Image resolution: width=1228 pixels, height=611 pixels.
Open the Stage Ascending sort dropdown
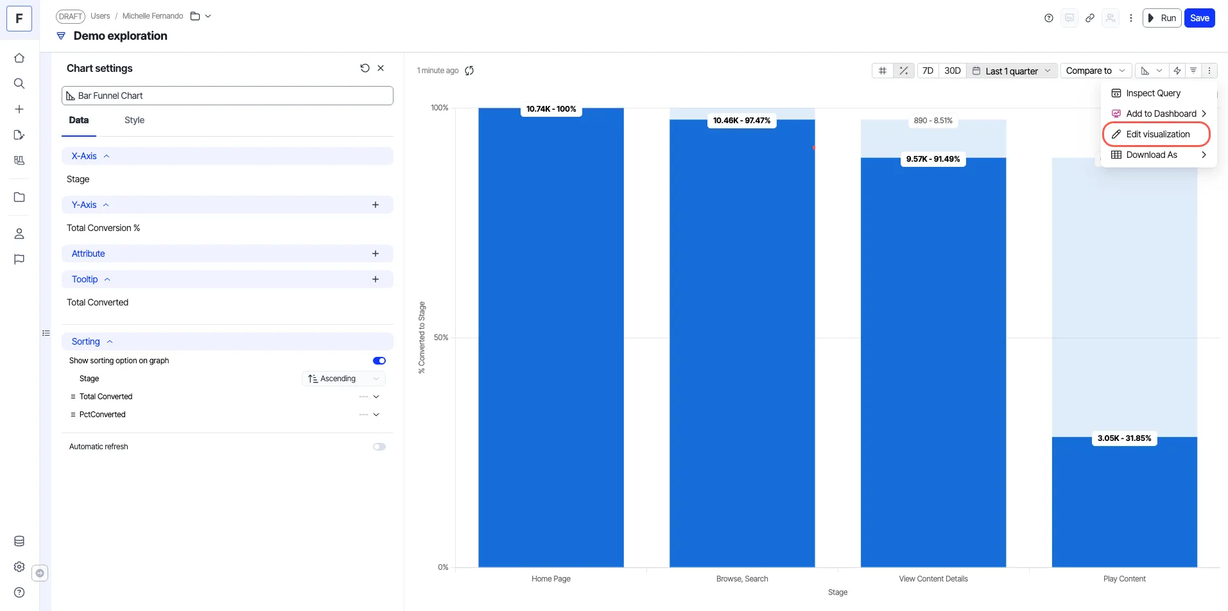343,379
